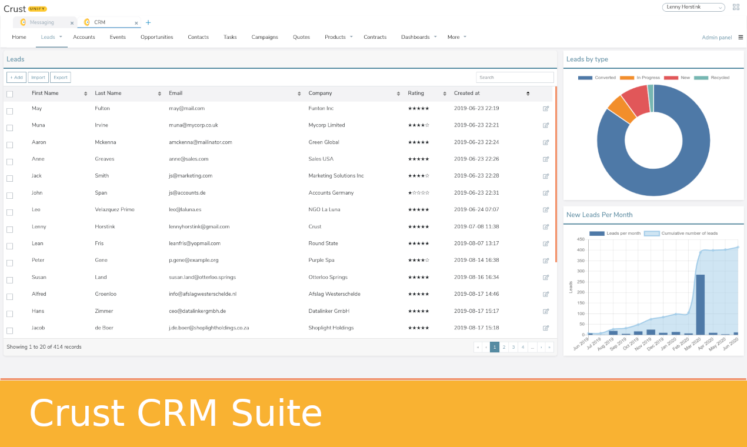Toggle Converted legend swatch in chart
This screenshot has height=447, width=747.
coord(585,78)
